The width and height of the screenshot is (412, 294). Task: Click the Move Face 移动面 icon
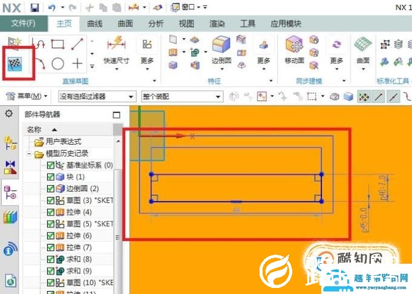[x=294, y=44]
